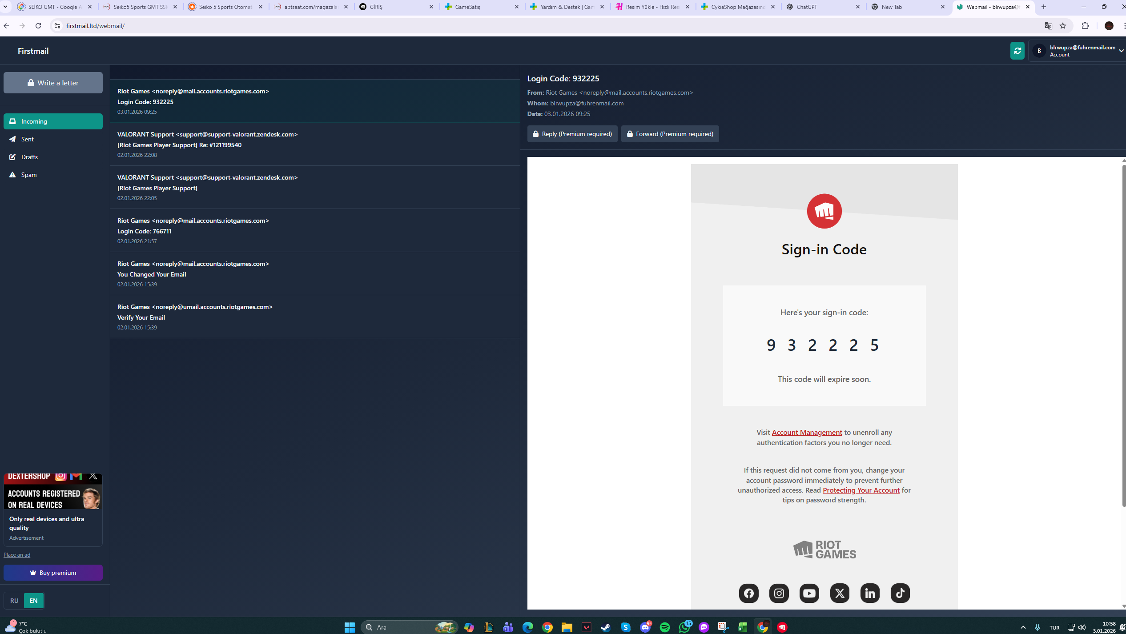The image size is (1126, 634).
Task: Open the Chrome extensions puzzle icon
Action: click(1086, 26)
